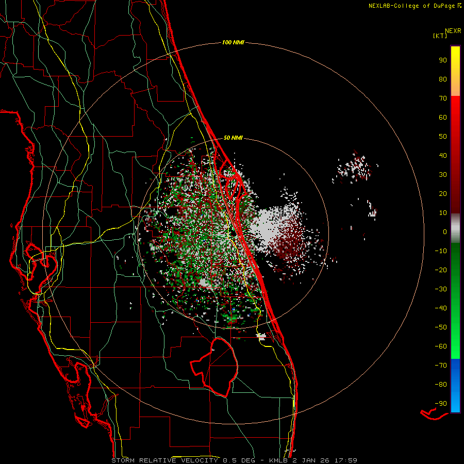Click the blue bottom segment of color bar
This screenshot has height=464, width=464.
(455, 386)
